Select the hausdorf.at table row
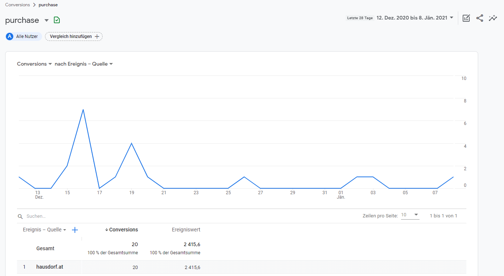Image resolution: width=504 pixels, height=276 pixels. (x=49, y=267)
